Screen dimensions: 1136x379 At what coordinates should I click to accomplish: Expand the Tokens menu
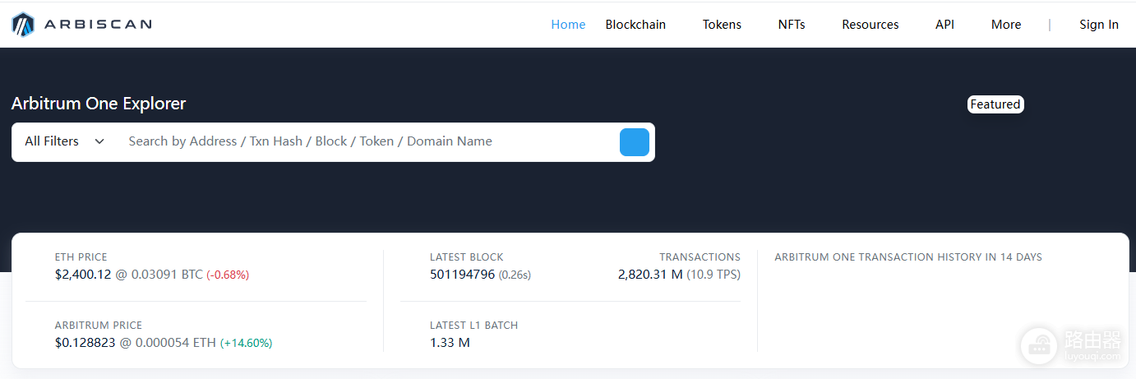(722, 25)
